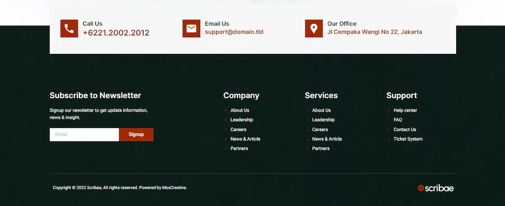Image resolution: width=505 pixels, height=206 pixels.
Task: Open the Jl Cempaka Wangi office address
Action: pos(375,32)
